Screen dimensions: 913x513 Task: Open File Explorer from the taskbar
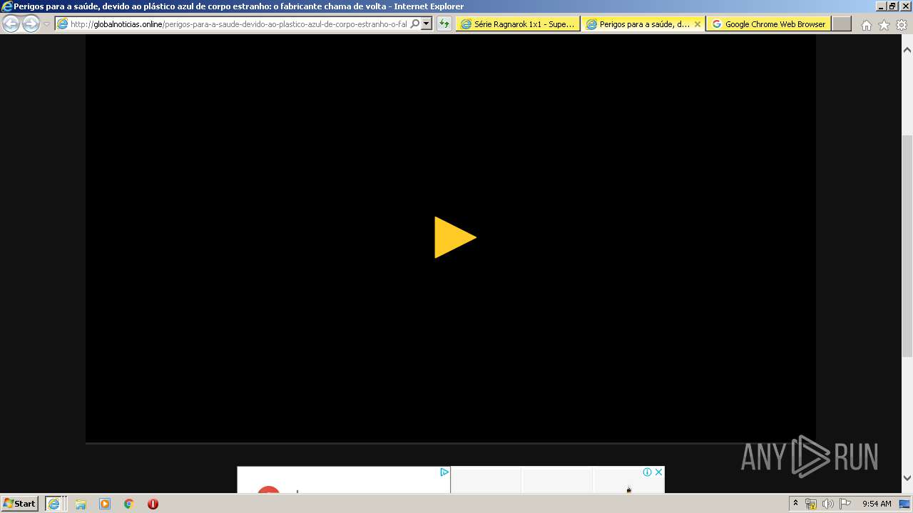pyautogui.click(x=81, y=504)
